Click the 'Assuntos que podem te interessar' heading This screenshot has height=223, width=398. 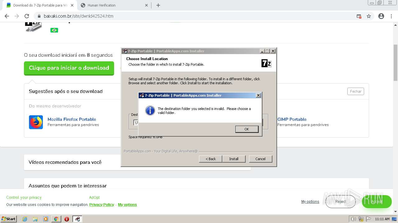point(67,186)
